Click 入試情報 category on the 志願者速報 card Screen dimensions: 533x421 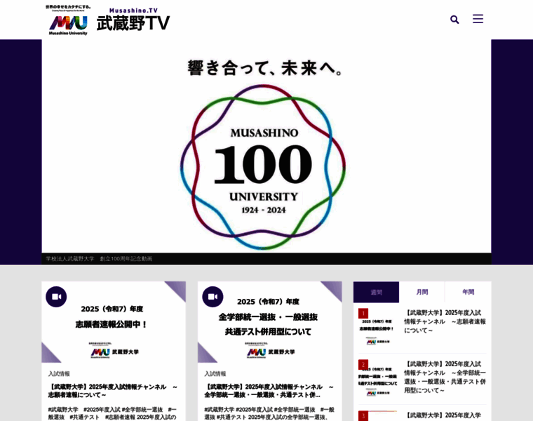(59, 374)
